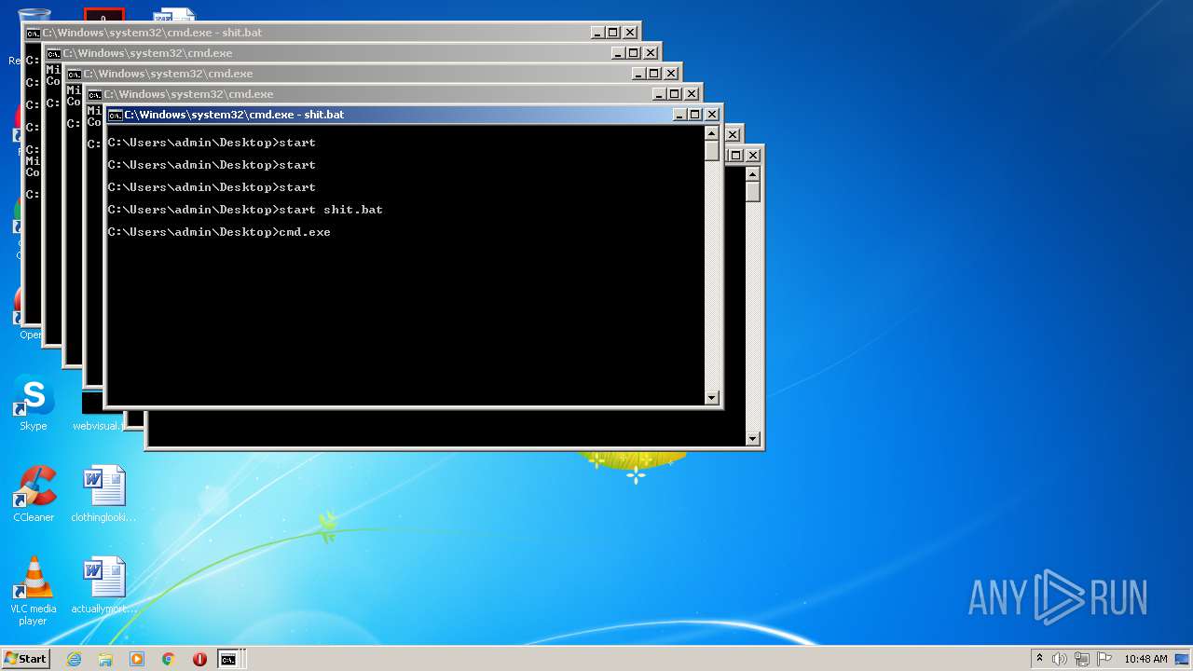1193x671 pixels.
Task: Click the scrollbar thumb in front cmd window
Action: (x=712, y=151)
